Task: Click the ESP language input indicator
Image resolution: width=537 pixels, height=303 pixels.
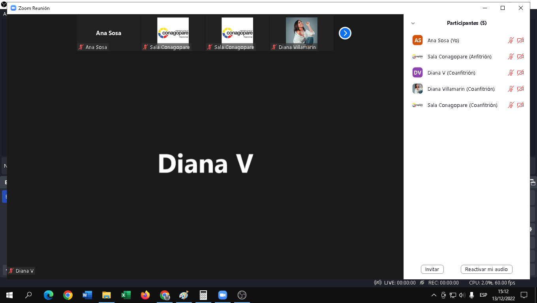Action: [x=483, y=295]
